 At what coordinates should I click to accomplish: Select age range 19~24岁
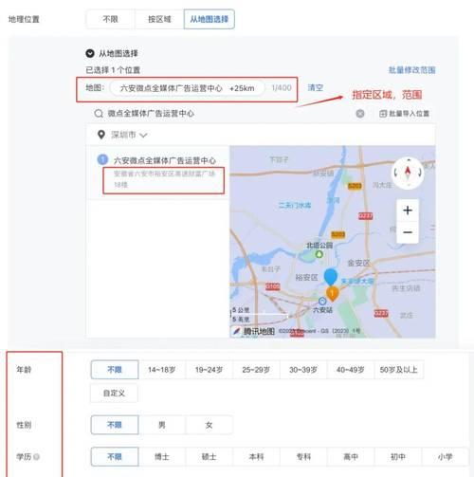[x=209, y=370]
